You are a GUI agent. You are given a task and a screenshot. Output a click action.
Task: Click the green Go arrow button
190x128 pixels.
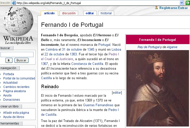point(187,3)
